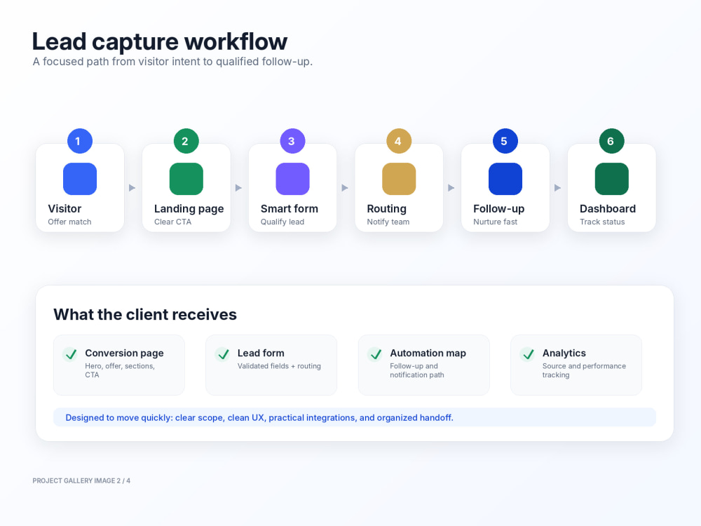
Task: Select step number 1 badge
Action: tap(80, 141)
